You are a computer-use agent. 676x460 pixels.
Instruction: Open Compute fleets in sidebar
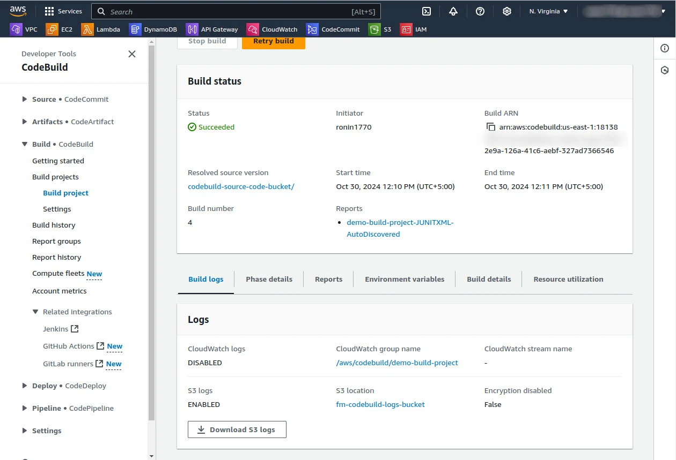coord(58,273)
